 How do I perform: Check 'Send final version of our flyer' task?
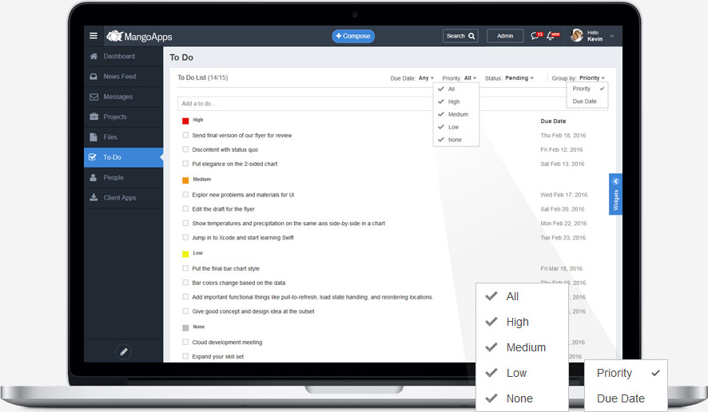(185, 135)
